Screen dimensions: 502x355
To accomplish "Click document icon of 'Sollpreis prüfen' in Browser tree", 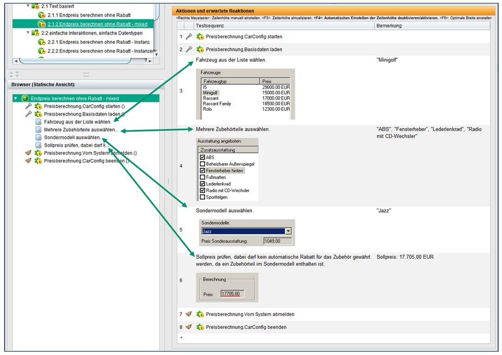I will [x=38, y=145].
